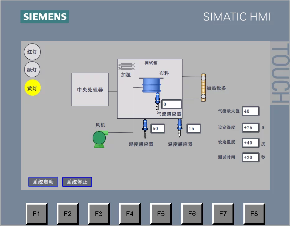Click the 气流最大值 input field
The width and height of the screenshot is (290, 226).
(x=251, y=111)
